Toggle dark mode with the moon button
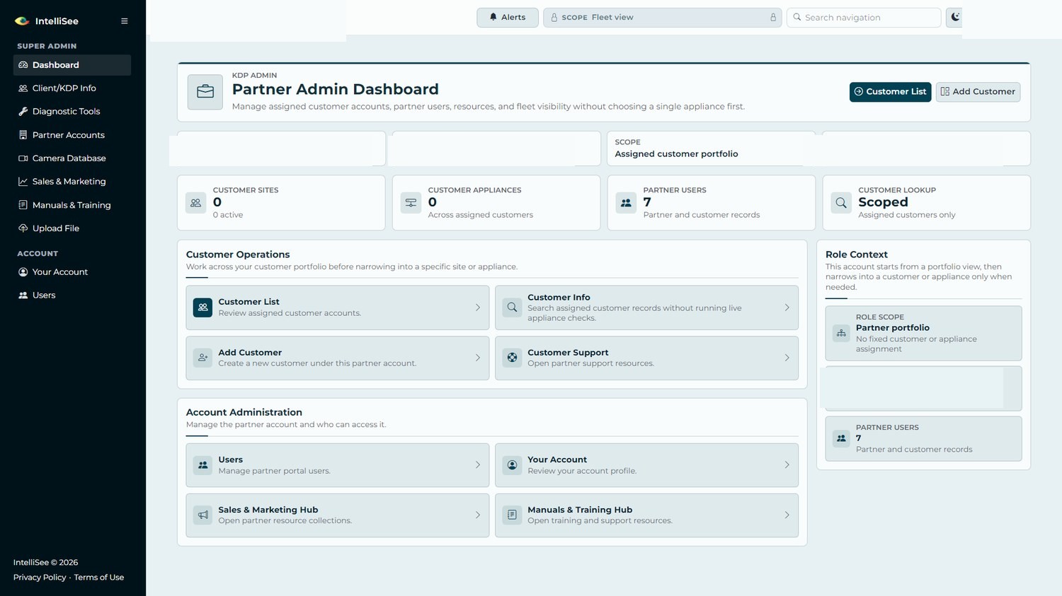 coord(955,17)
